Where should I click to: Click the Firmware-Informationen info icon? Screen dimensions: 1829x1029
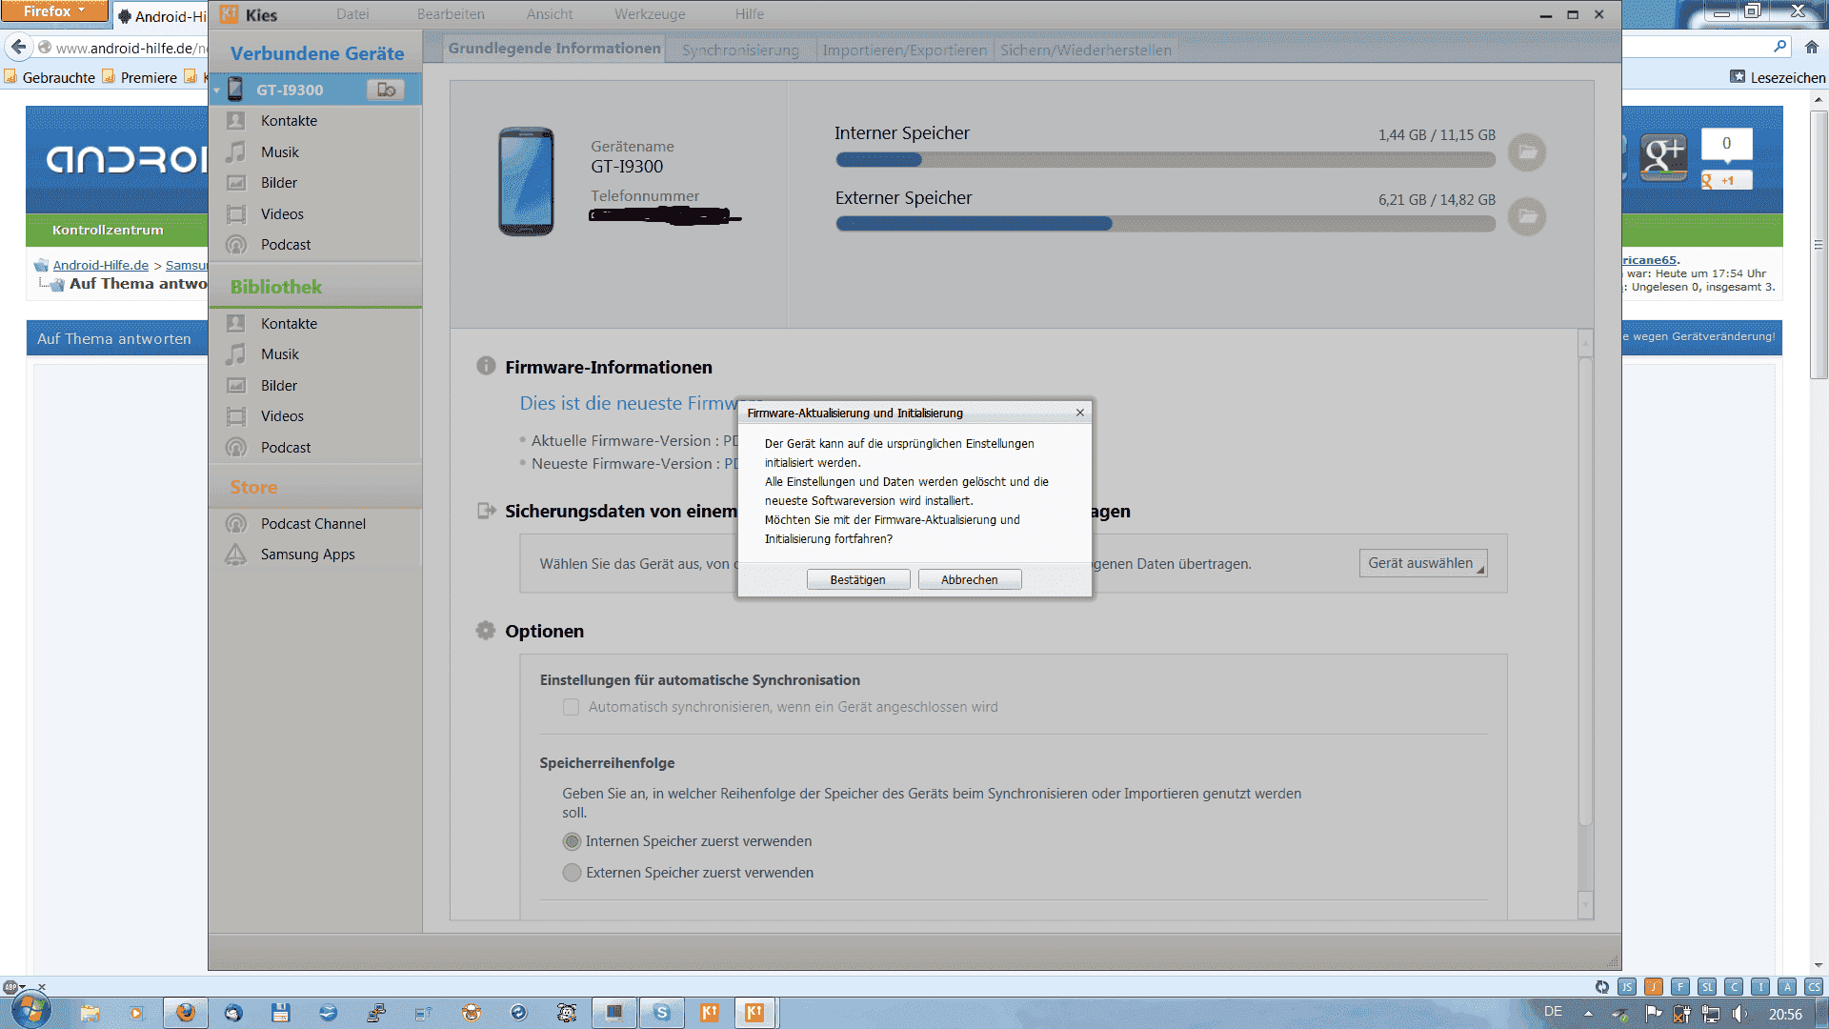(486, 366)
